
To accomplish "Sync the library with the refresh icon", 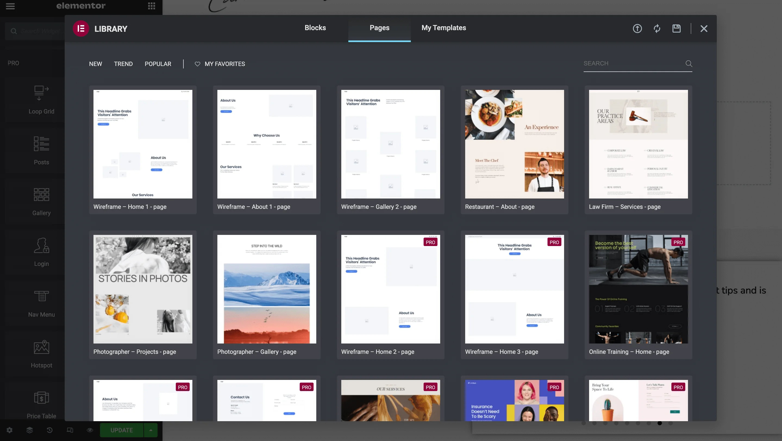I will (657, 29).
